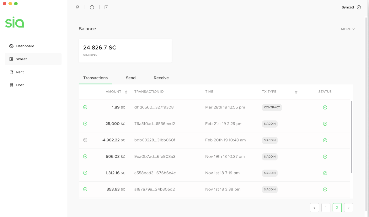The height and width of the screenshot is (217, 369).
Task: Go to page 1 of transactions
Action: coord(326,208)
